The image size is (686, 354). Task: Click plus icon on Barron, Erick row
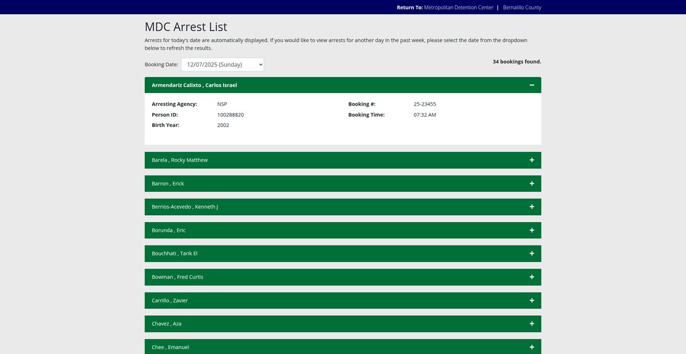click(532, 184)
